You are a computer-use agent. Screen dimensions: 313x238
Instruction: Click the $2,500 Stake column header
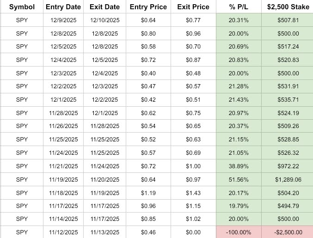(x=287, y=7)
